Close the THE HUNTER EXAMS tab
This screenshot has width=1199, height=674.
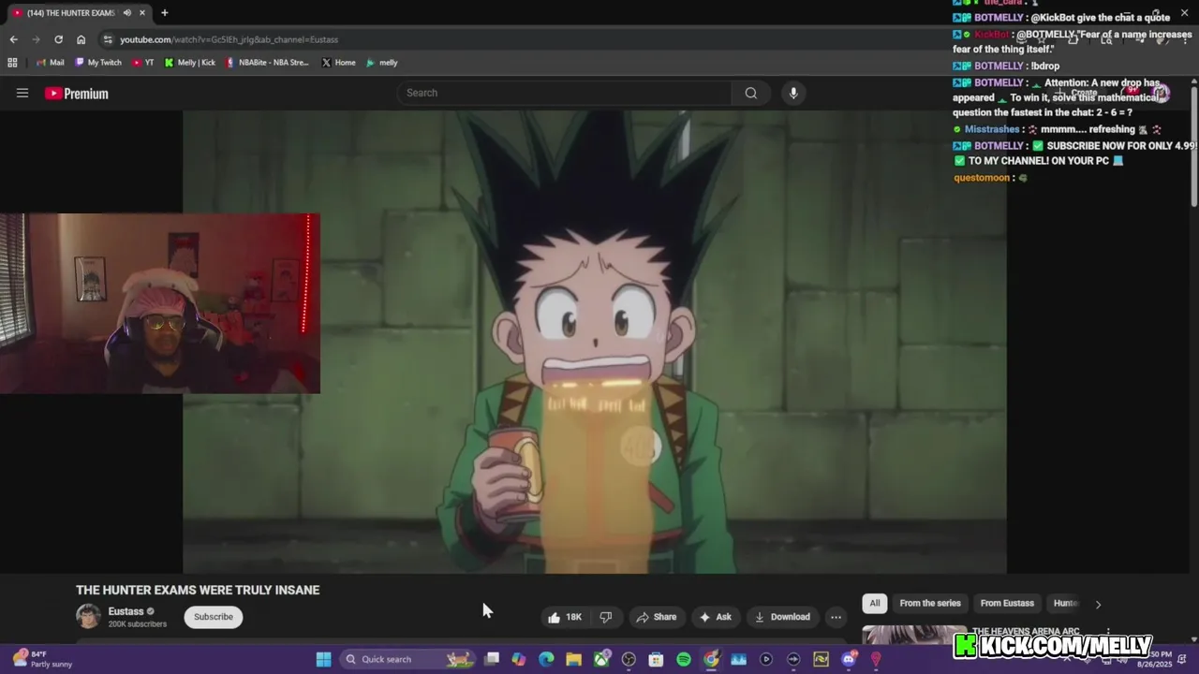pos(142,13)
